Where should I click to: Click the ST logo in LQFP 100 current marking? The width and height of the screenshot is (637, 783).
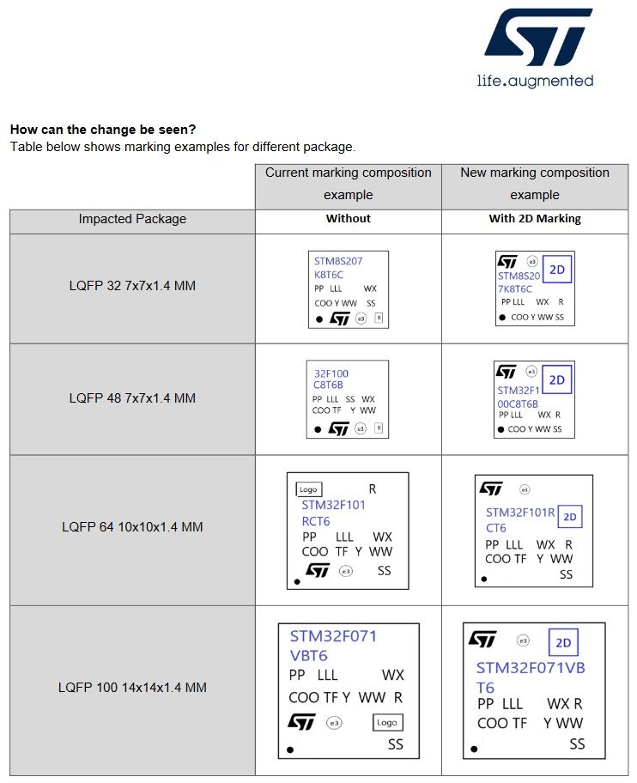point(302,722)
